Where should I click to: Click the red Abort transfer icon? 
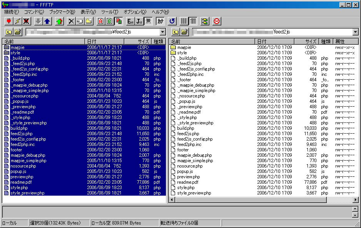point(217,21)
